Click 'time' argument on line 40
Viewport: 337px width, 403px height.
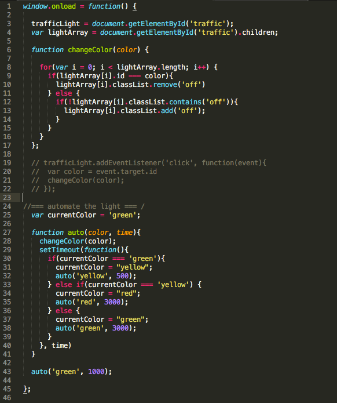[60, 346]
